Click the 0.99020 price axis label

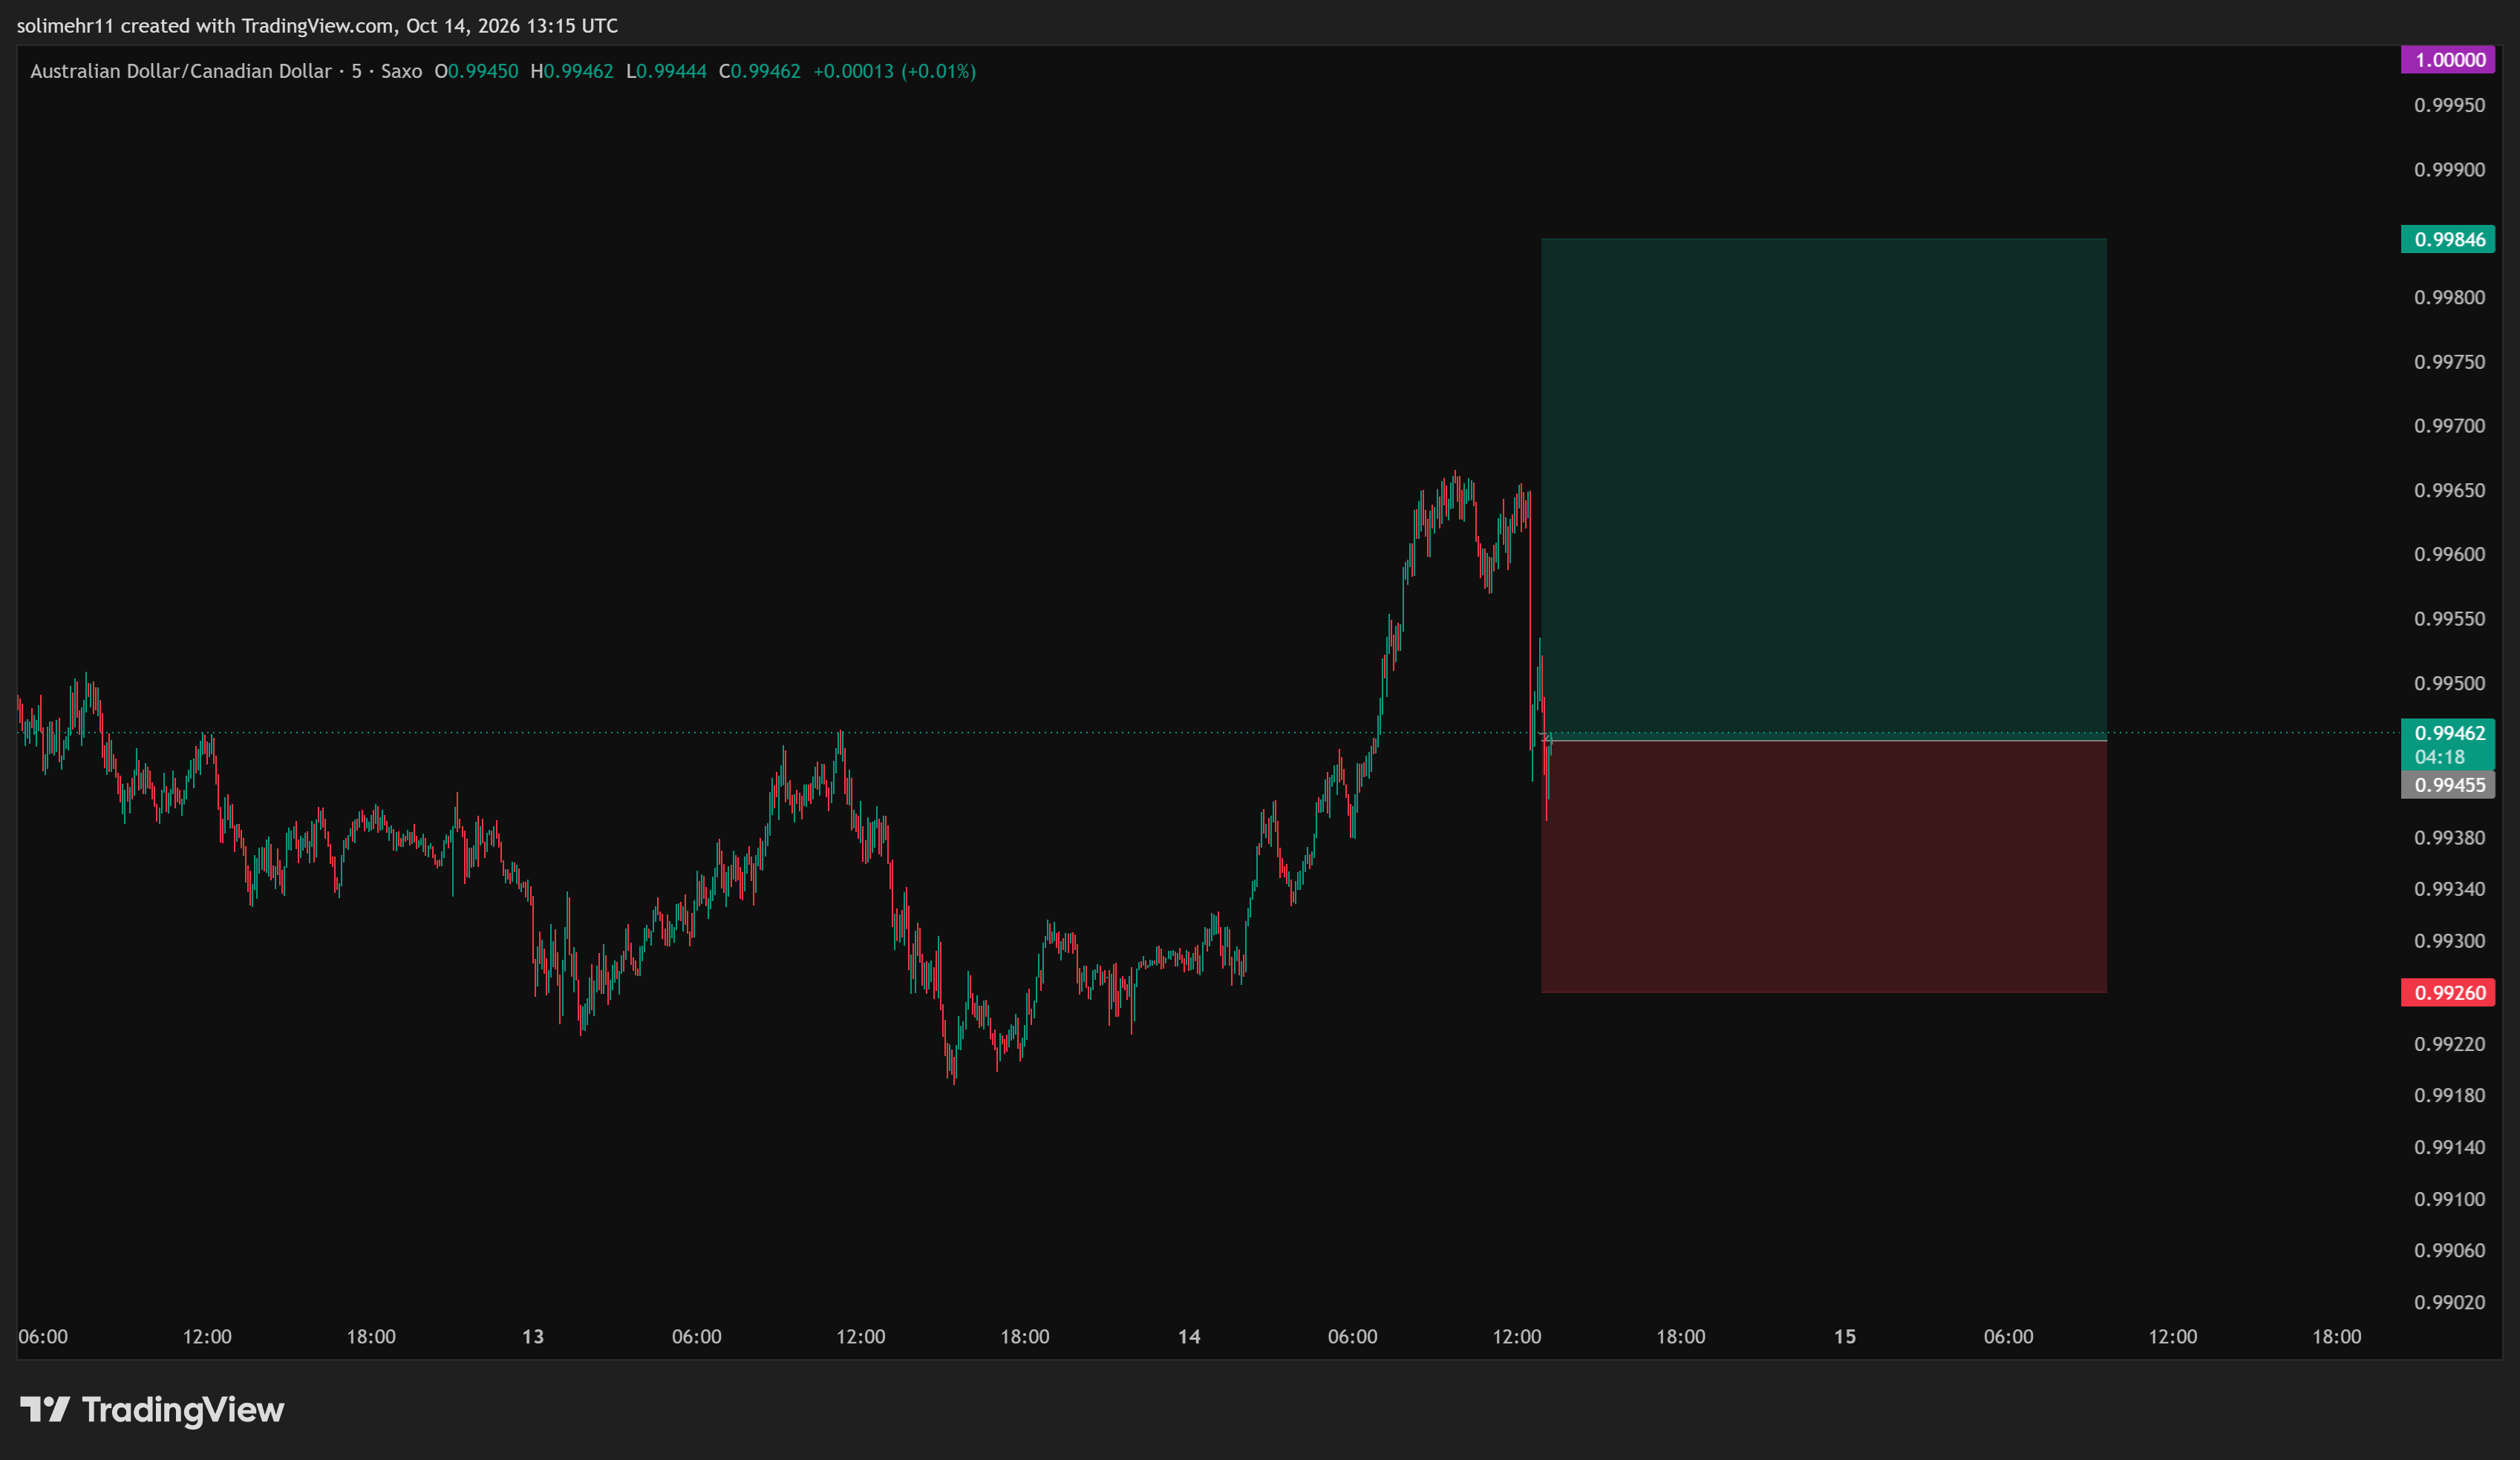coord(2449,1302)
